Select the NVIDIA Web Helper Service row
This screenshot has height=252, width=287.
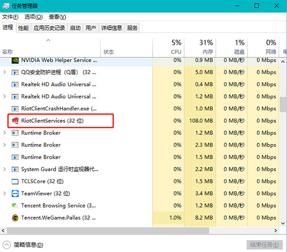pos(140,61)
